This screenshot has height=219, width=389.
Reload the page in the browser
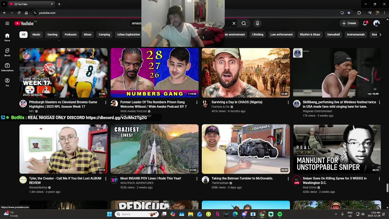pyautogui.click(x=19, y=13)
